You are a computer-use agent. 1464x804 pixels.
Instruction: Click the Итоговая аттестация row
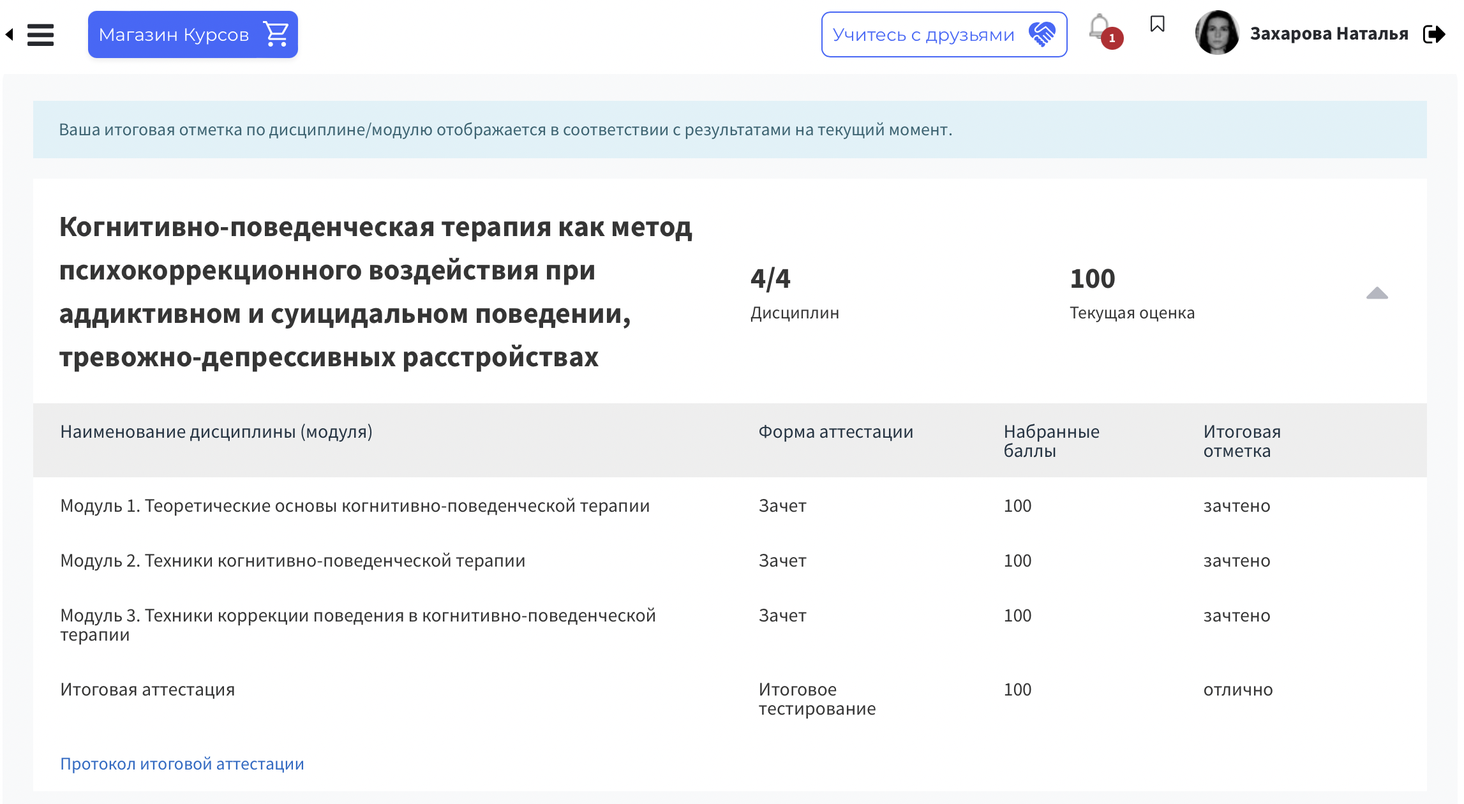(x=147, y=690)
